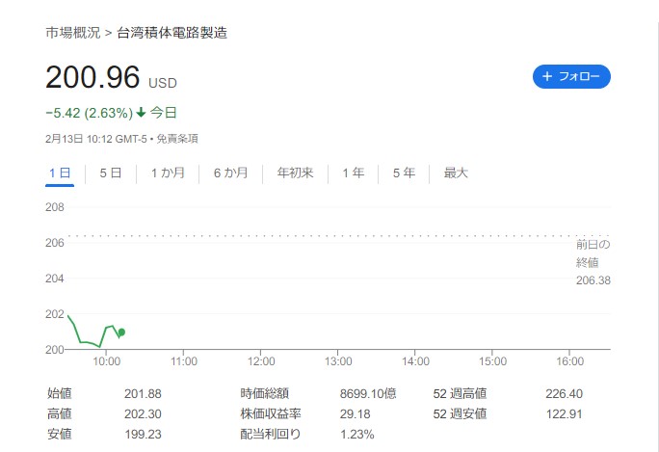Click the 台湾積体電路製造 company name
This screenshot has width=659, height=452.
[x=171, y=33]
